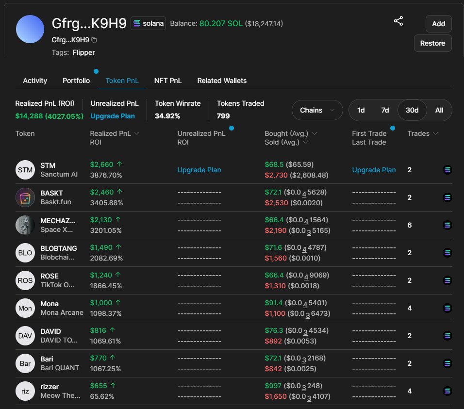Switch to the Activity tab
The image size is (464, 409).
(35, 81)
